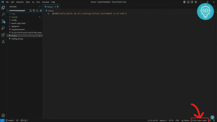The image size is (217, 122).
Task: Select Python interpreter 3.10.0 venv
Action: click(199, 120)
